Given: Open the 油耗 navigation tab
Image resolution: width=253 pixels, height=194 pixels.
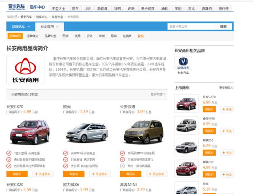Looking at the screenshot, I should [164, 8].
